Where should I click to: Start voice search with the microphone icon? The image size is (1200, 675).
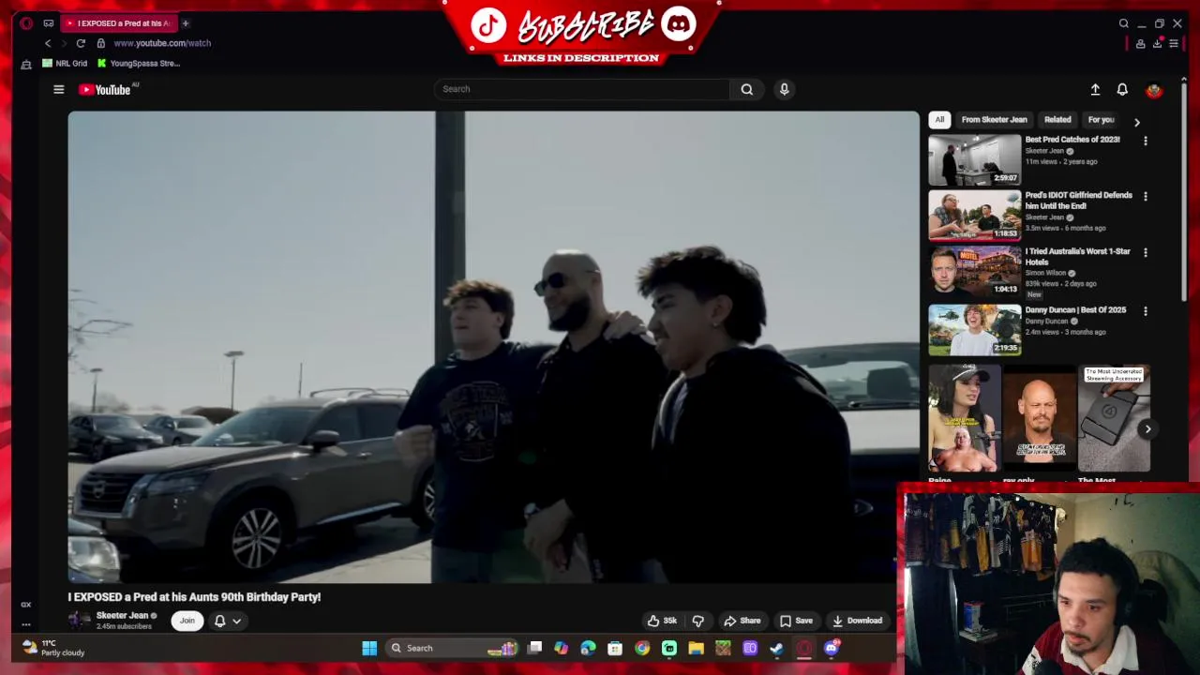[784, 89]
